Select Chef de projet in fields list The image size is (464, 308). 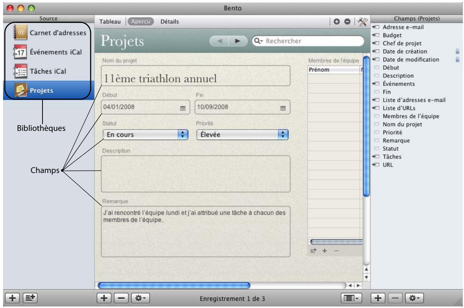click(x=402, y=43)
